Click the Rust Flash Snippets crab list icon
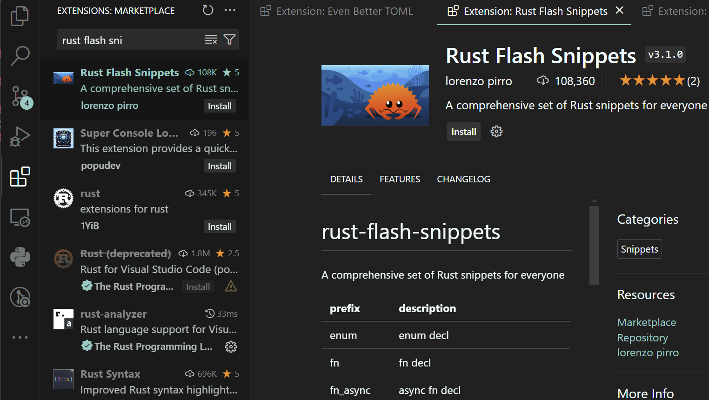Viewport: 709px width, 400px height. click(x=63, y=78)
